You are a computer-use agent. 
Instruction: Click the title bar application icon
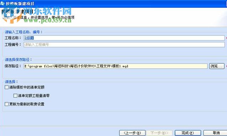2,3
